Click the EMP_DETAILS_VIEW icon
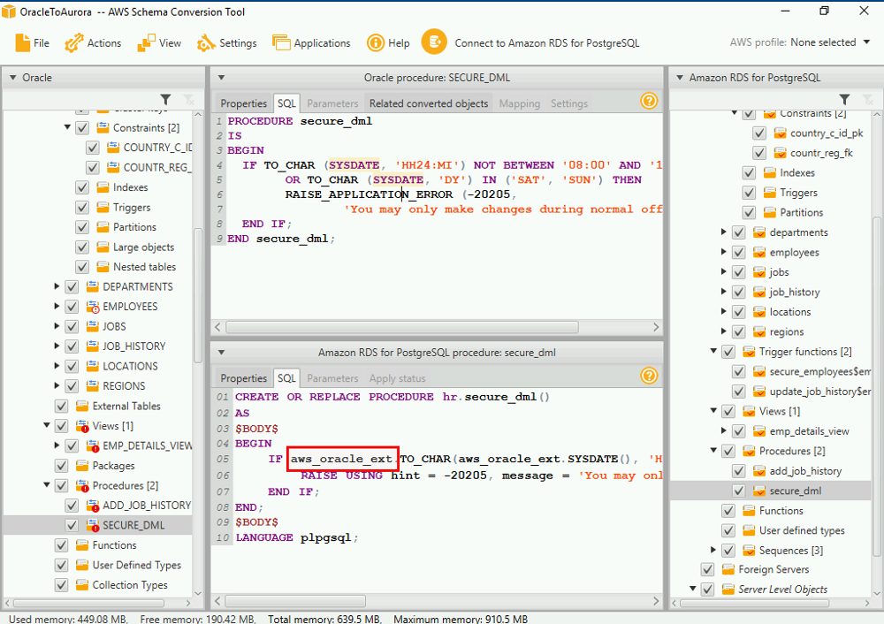 coord(93,445)
